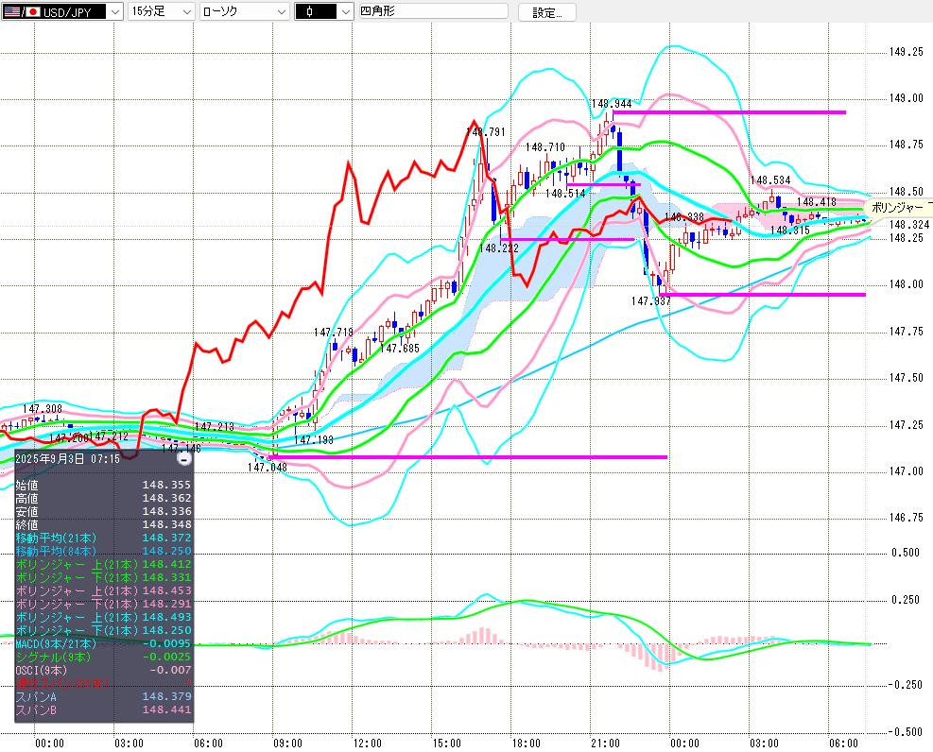Select the magenta line at 148.944 high
Screen dimensions: 933x752
pos(729,111)
